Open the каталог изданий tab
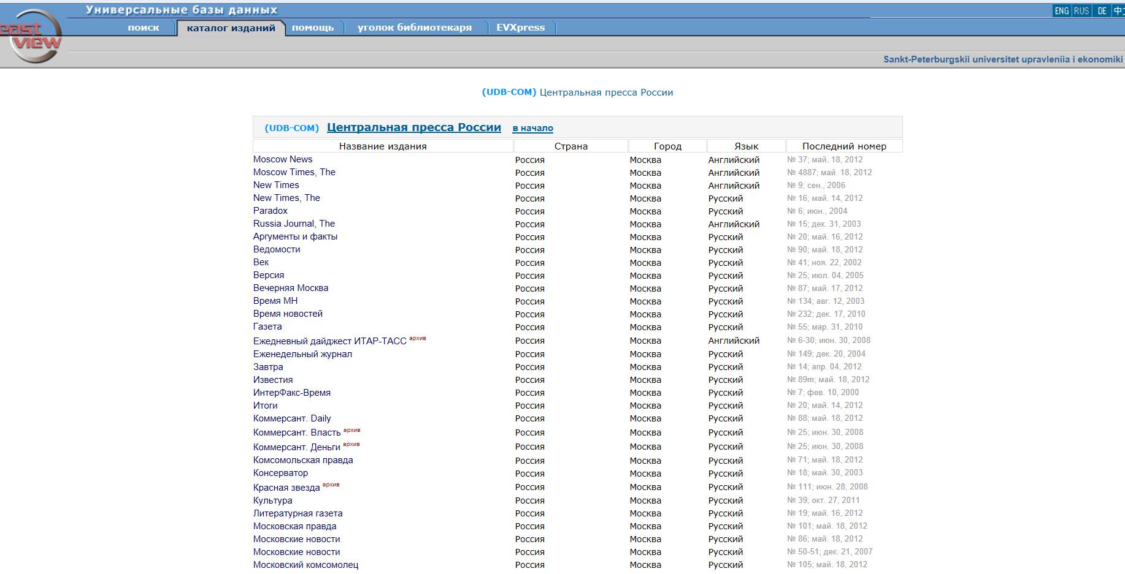The image size is (1125, 574). pyautogui.click(x=231, y=28)
